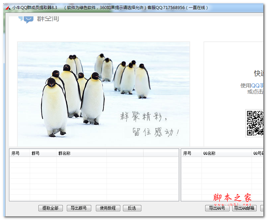
Task: Click the 反选 invert selection button
Action: [x=132, y=208]
